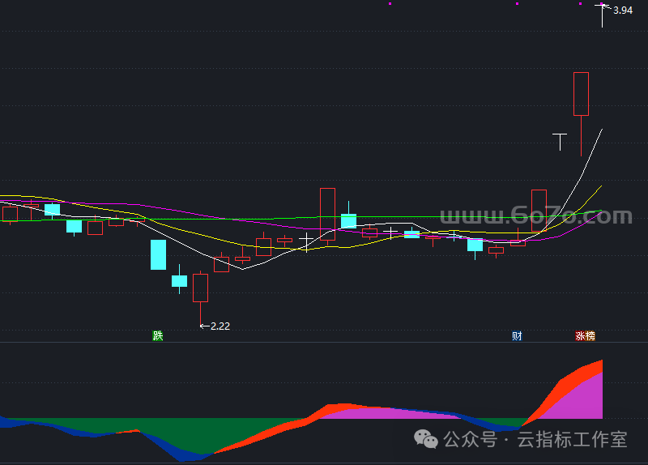This screenshot has height=465, width=648.
Task: Click the green 跌 marker icon
Action: pos(158,335)
